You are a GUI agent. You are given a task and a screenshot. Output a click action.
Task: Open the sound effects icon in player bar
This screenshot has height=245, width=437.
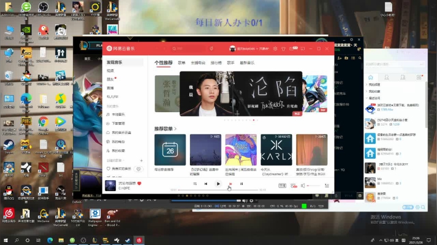pyautogui.click(x=294, y=186)
